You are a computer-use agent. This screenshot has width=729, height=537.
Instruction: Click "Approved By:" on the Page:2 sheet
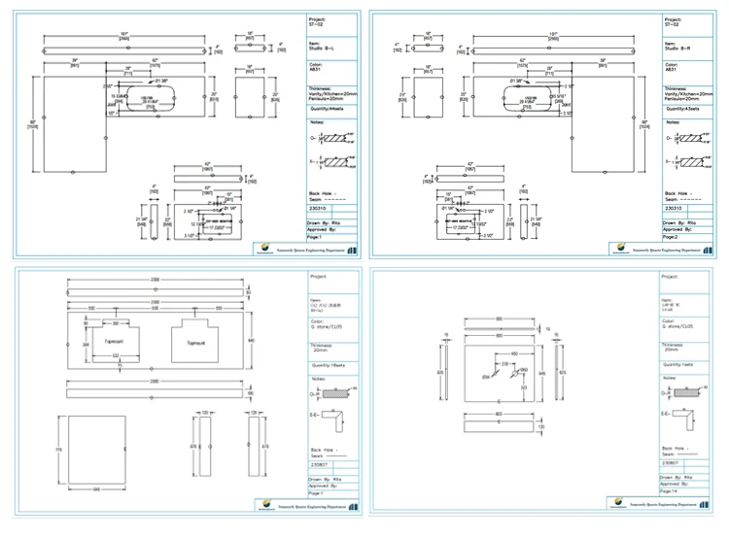click(678, 229)
